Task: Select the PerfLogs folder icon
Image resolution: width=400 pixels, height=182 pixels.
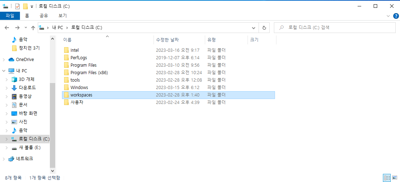Action: [66, 58]
